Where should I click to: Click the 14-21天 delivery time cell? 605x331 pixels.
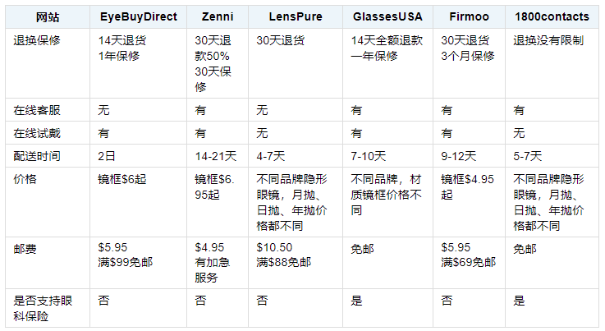(x=215, y=155)
